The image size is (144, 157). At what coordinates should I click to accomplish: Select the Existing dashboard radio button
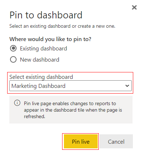[x=13, y=48]
